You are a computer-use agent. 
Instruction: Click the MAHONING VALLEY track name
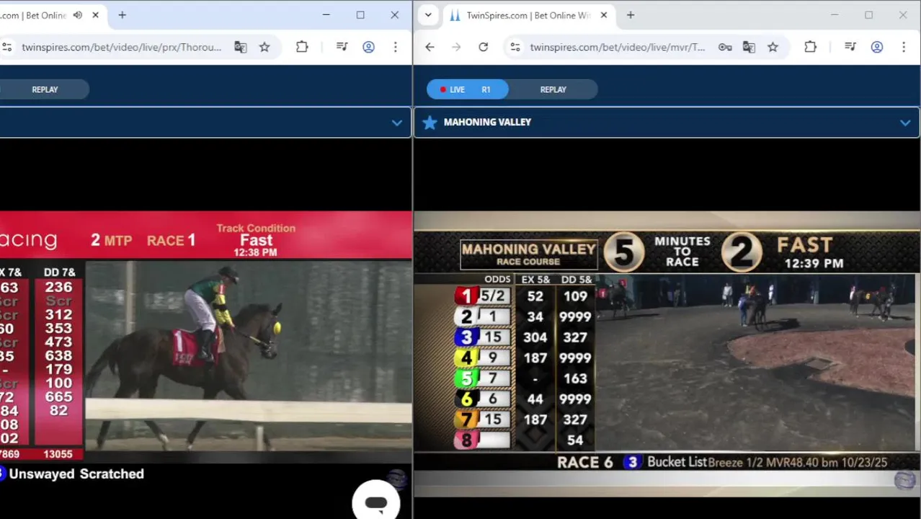[x=487, y=123]
